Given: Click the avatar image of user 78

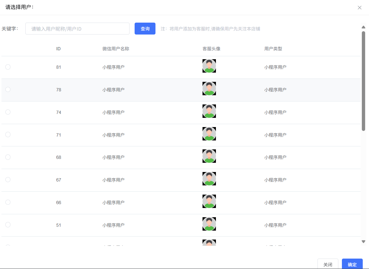Looking at the screenshot, I should click(x=209, y=89).
